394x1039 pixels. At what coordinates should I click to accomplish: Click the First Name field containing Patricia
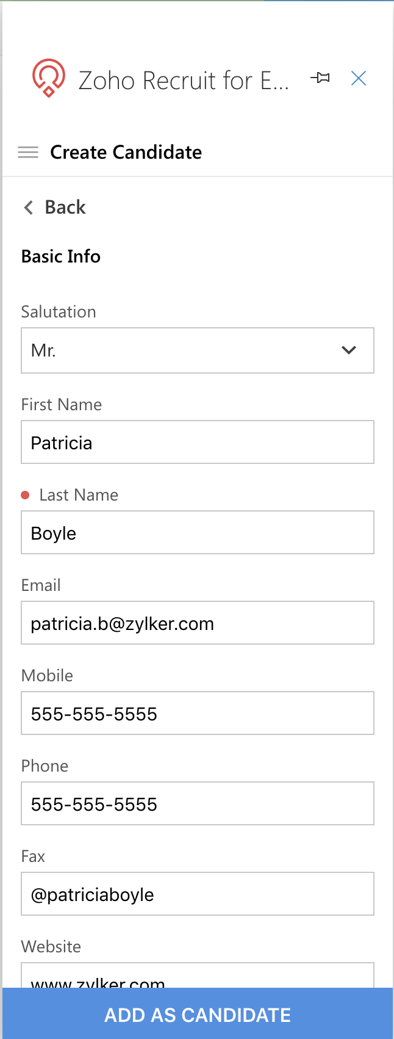(198, 443)
